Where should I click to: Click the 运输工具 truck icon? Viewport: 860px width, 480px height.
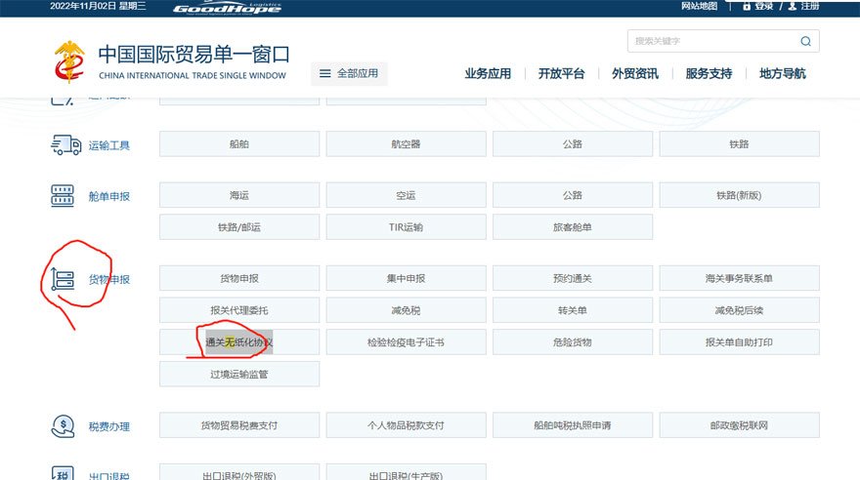[x=65, y=145]
